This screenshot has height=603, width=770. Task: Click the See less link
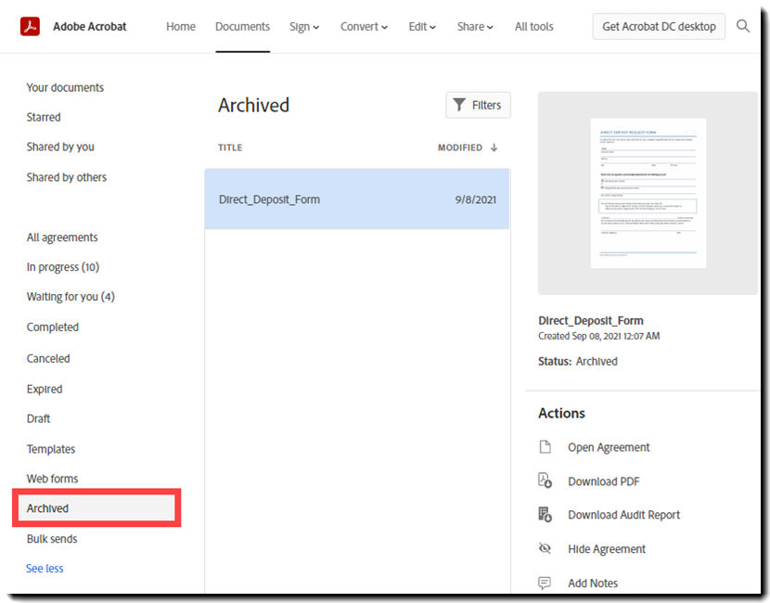45,568
